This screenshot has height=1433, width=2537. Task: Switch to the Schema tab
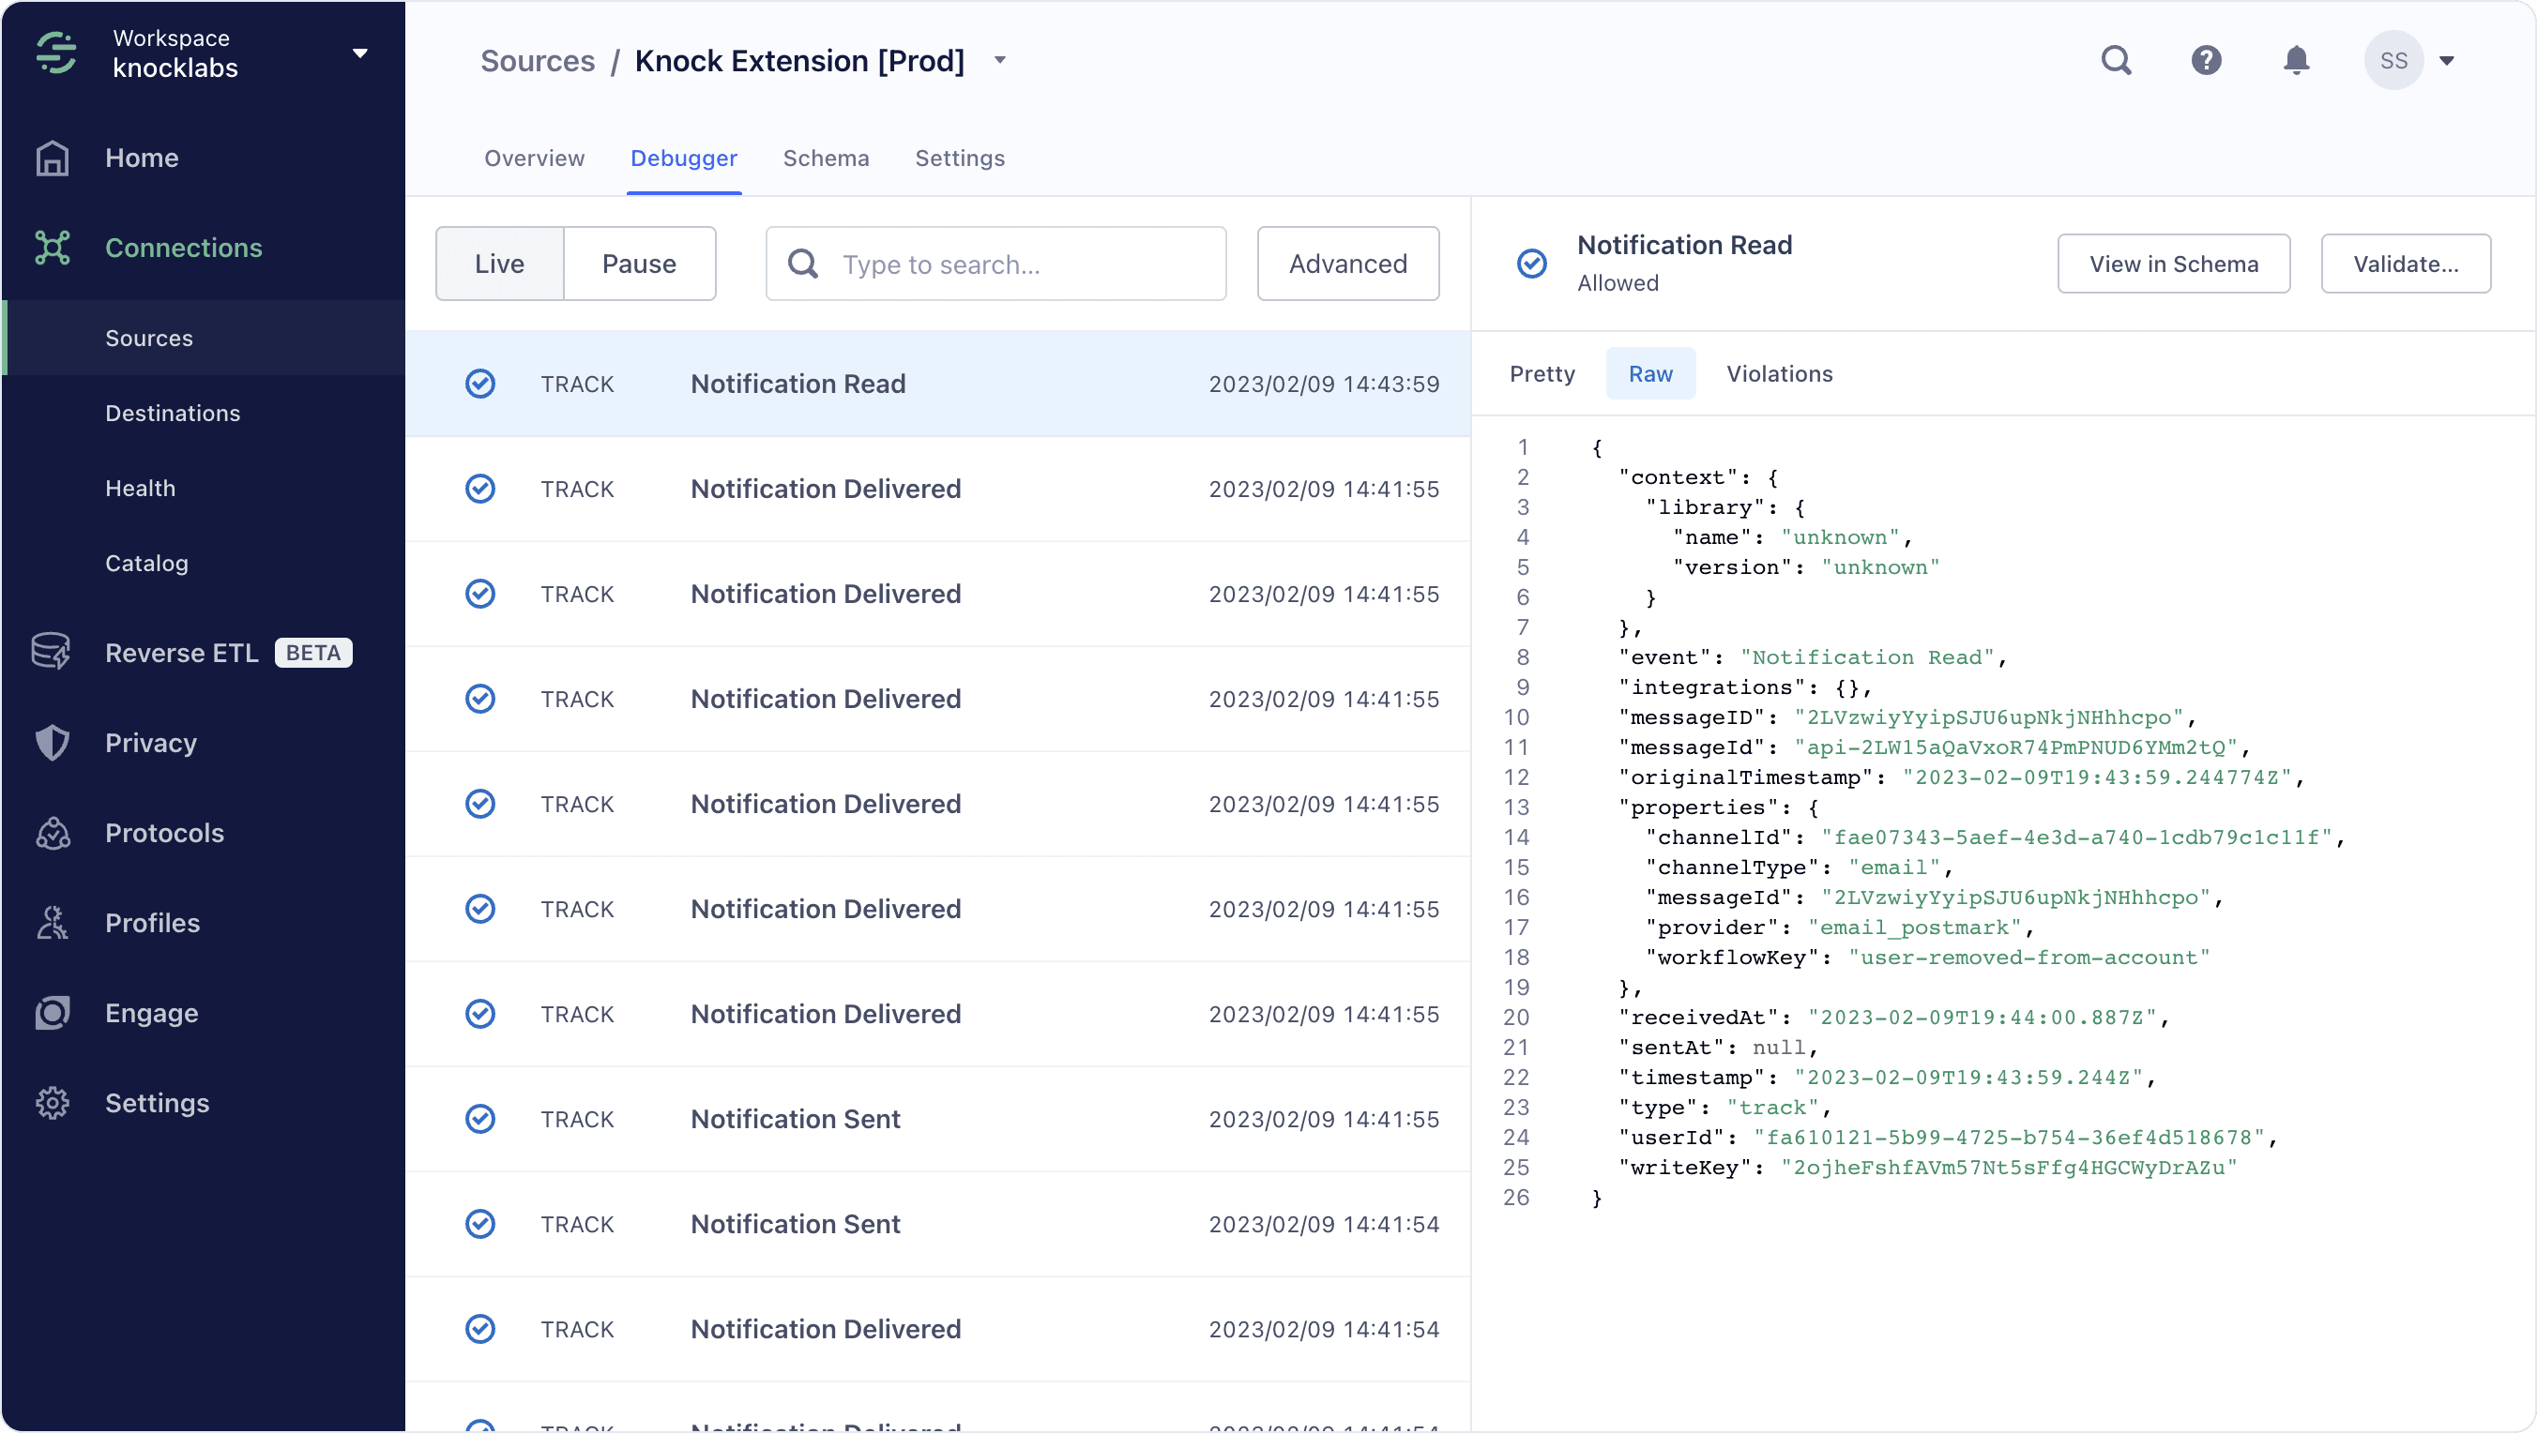[826, 158]
